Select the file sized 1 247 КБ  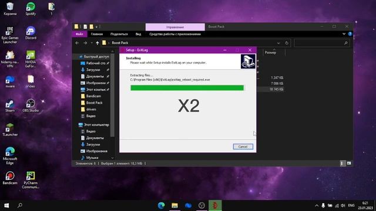(277, 78)
